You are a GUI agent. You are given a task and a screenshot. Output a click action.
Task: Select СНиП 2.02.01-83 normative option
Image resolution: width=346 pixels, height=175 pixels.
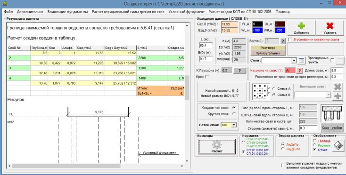pyautogui.click(x=243, y=143)
